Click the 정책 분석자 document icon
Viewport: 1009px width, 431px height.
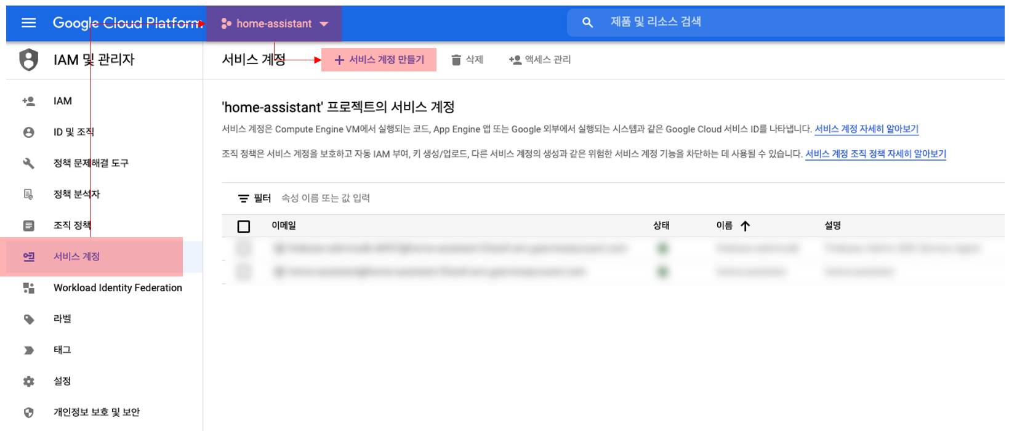point(28,195)
